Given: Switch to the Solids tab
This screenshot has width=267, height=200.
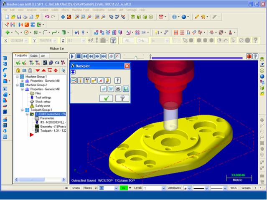Looking at the screenshot, I should click(x=34, y=56).
